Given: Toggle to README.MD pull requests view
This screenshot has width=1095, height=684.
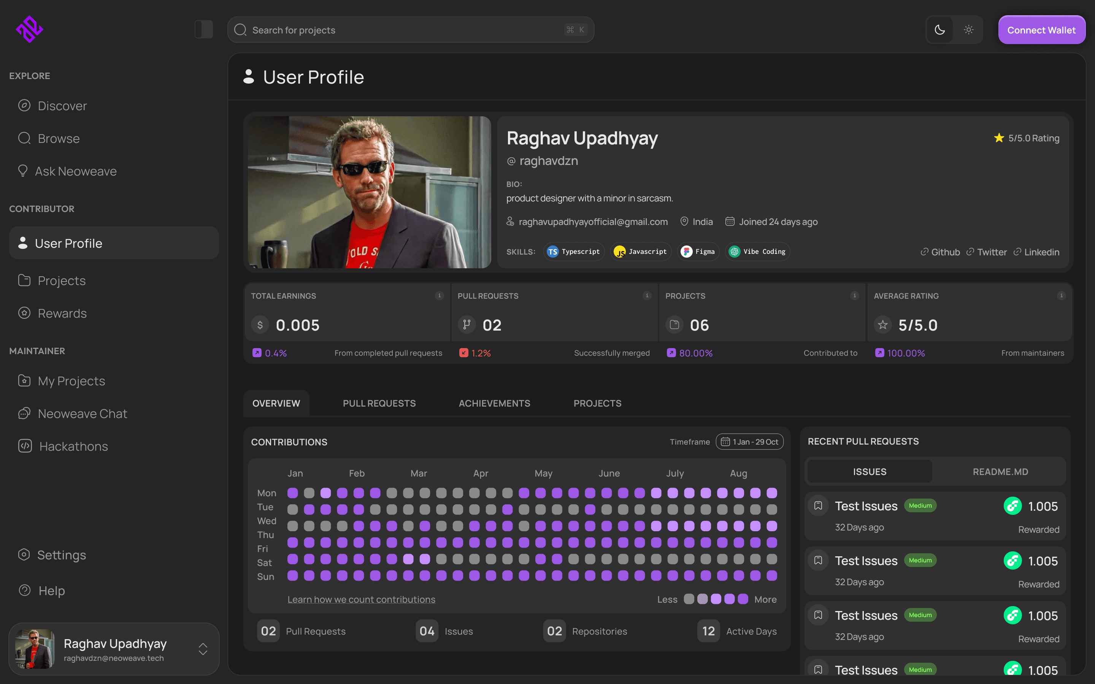Looking at the screenshot, I should coord(1000,472).
